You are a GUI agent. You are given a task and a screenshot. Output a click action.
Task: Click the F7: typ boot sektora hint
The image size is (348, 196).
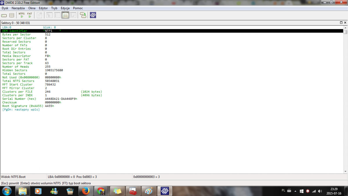click(x=77, y=183)
